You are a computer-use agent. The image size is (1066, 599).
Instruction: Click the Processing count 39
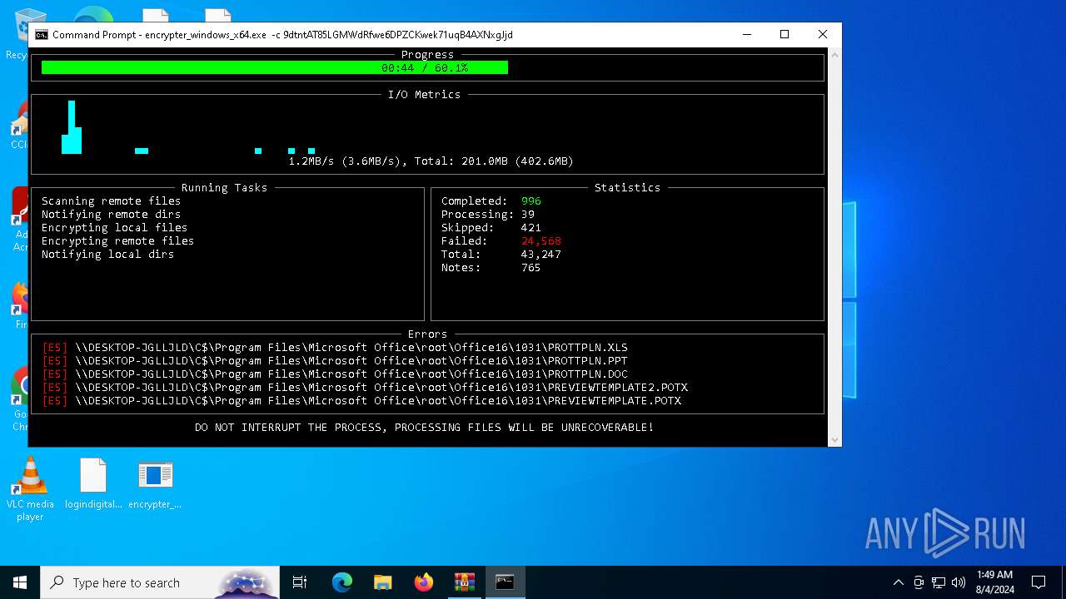pos(528,214)
